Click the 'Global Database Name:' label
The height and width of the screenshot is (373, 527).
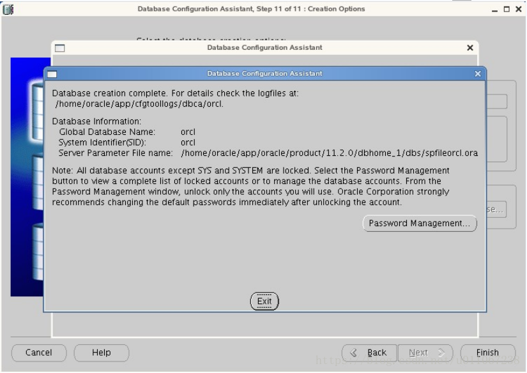(x=107, y=132)
